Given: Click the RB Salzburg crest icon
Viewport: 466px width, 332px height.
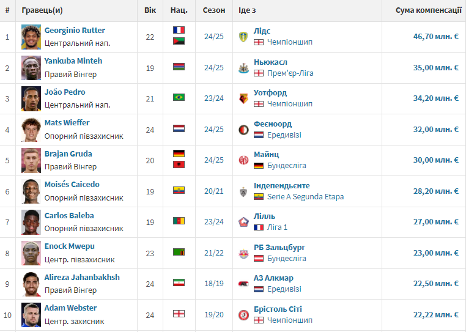Looking at the screenshot, I should [x=243, y=253].
